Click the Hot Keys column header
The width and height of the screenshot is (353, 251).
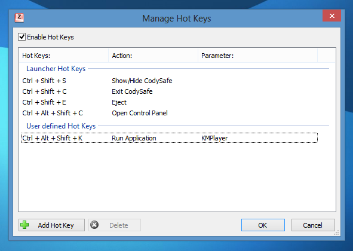(x=64, y=56)
